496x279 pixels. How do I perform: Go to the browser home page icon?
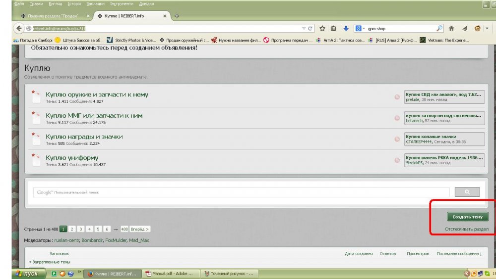[451, 28]
